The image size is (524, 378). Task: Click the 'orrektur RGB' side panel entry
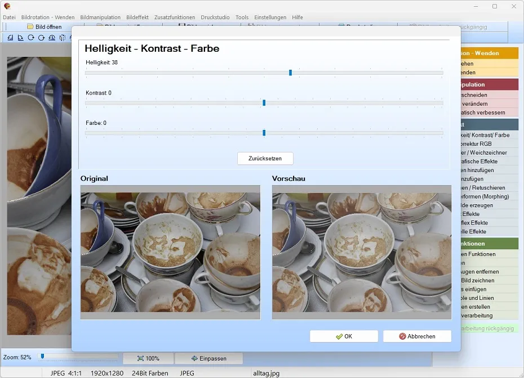(490, 144)
